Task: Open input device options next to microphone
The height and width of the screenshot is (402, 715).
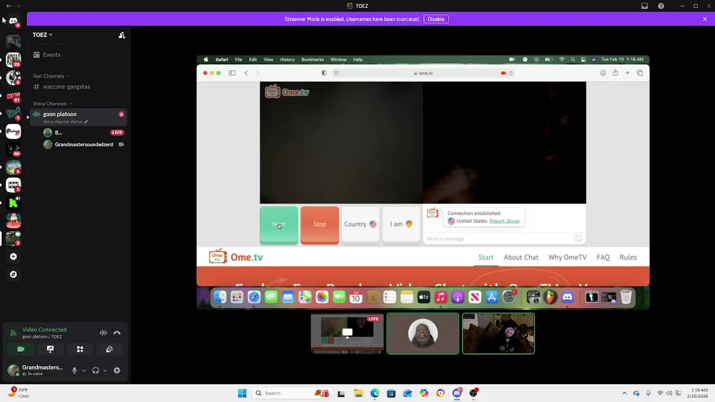Action: click(84, 370)
